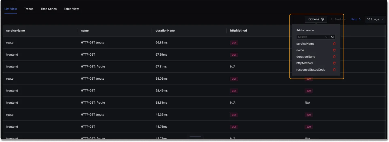Click 200 status tag in 45.35ms row
Image resolution: width=389 pixels, height=142 pixels.
tap(309, 115)
